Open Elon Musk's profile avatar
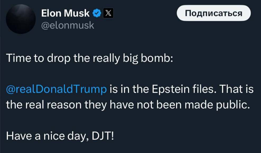The height and width of the screenshot is (153, 261). point(20,18)
